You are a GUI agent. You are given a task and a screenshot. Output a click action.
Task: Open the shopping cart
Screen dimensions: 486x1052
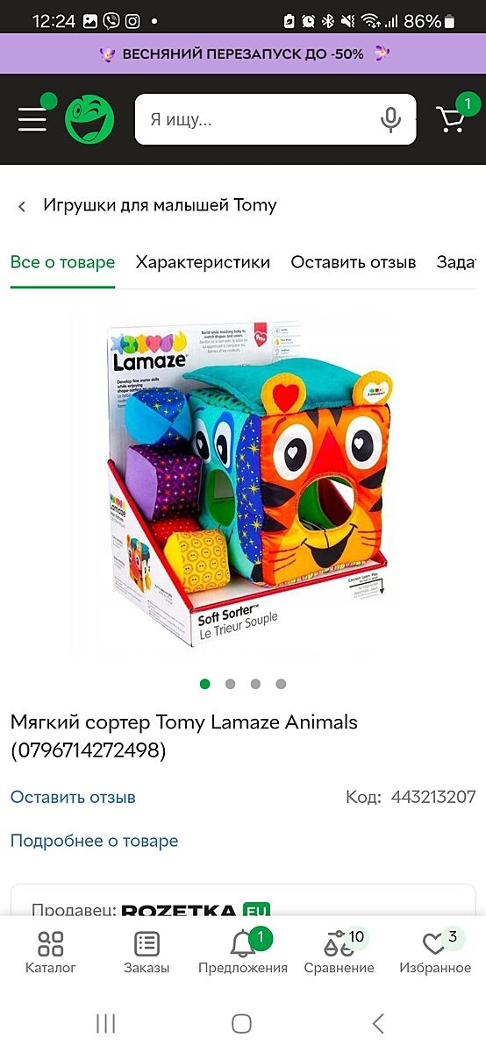(451, 118)
